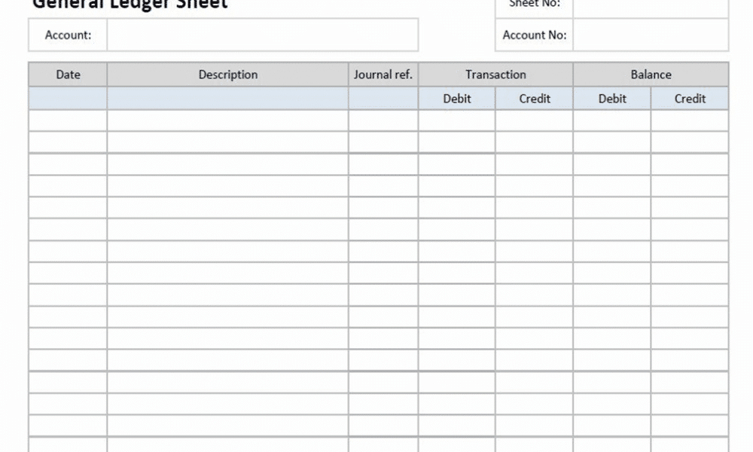
Task: Select the Credit subheader under Transaction
Action: (x=535, y=99)
